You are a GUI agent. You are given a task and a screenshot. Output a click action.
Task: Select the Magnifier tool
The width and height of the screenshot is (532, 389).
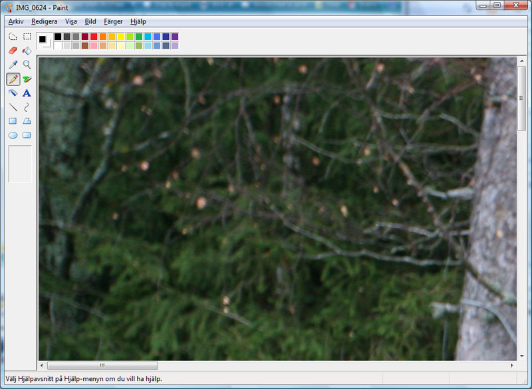coord(27,65)
